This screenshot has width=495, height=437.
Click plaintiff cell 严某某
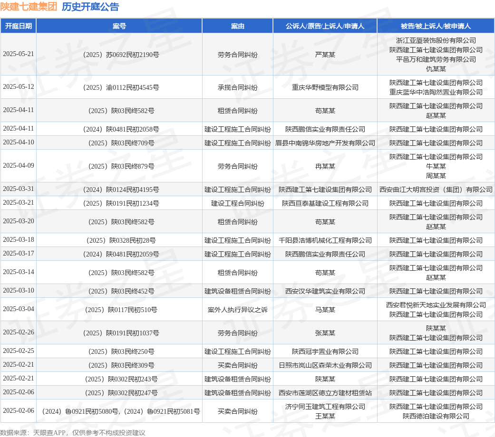point(325,55)
